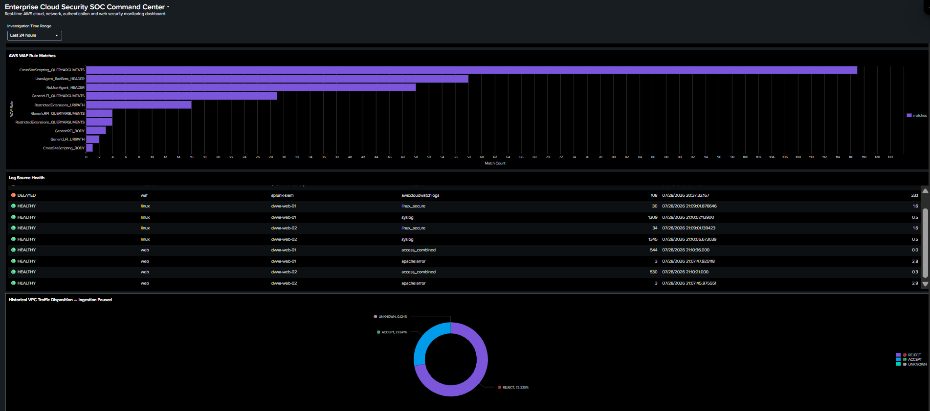
Task: Click the HEALTHY dot in dvwa-web-02 linux_secure row
Action: [x=13, y=228]
